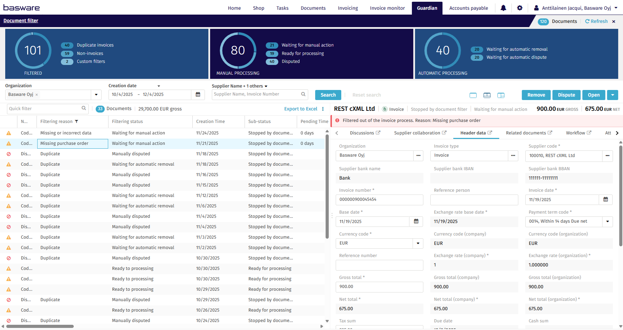
Task: Click the magnifier in the Quick filter box
Action: [x=84, y=108]
